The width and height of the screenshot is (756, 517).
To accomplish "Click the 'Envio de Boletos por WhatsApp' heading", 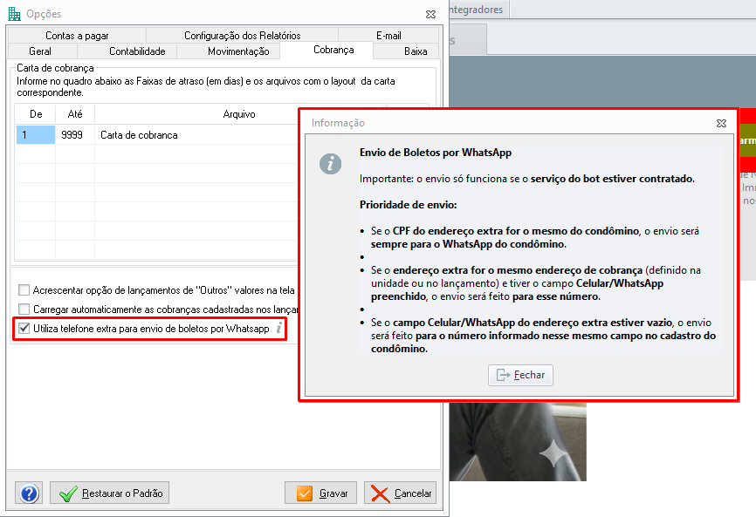I will click(x=436, y=153).
